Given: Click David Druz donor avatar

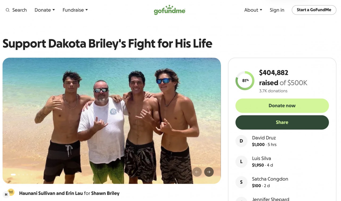Looking at the screenshot, I should pos(241,141).
